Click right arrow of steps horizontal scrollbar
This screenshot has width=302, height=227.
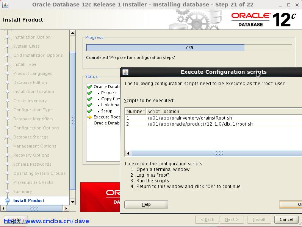click(x=66, y=208)
